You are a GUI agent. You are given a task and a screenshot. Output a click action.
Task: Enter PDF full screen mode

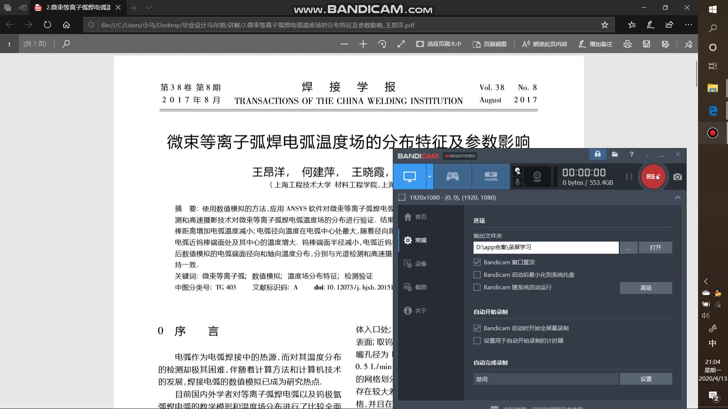pos(401,44)
